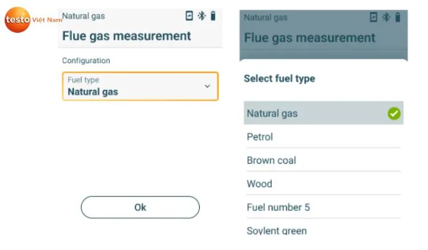This screenshot has height=250, width=428.
Task: Click the Configuration section label
Action: (x=86, y=61)
